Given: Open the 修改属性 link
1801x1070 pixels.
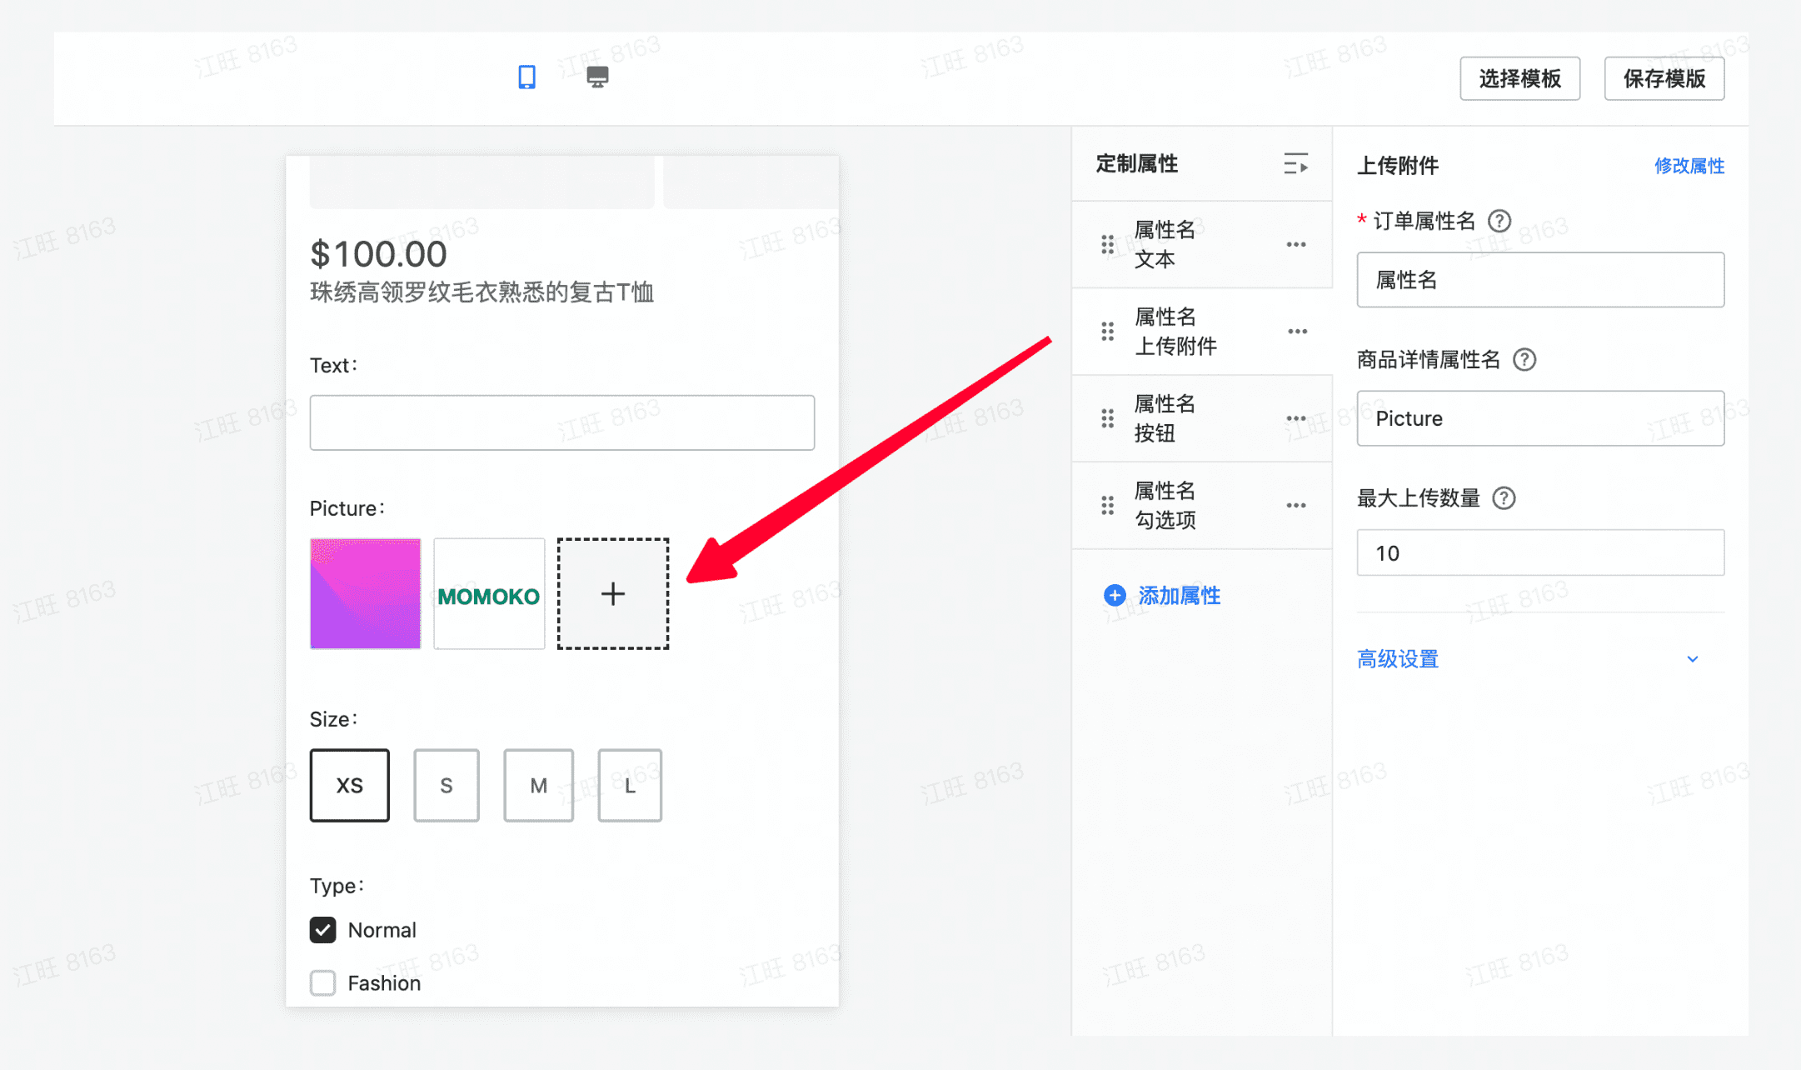Looking at the screenshot, I should (1689, 166).
